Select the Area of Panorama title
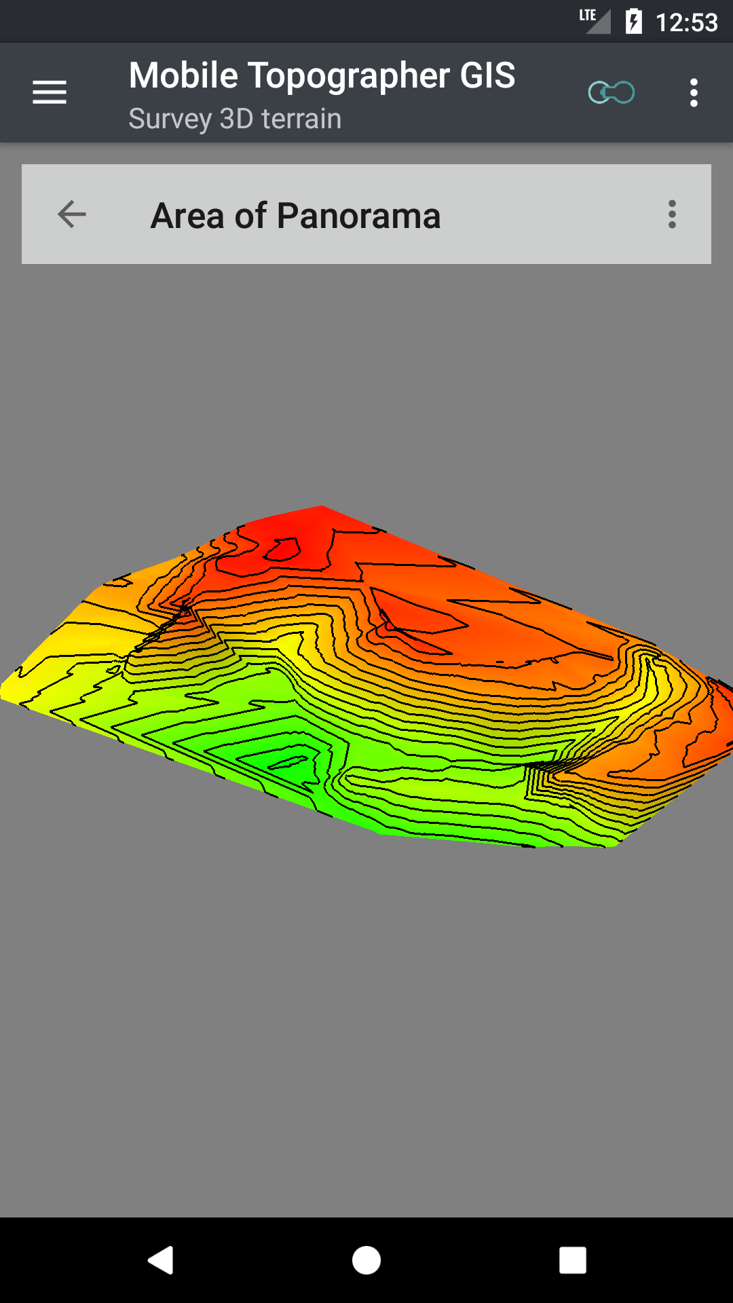This screenshot has width=733, height=1303. coord(295,216)
